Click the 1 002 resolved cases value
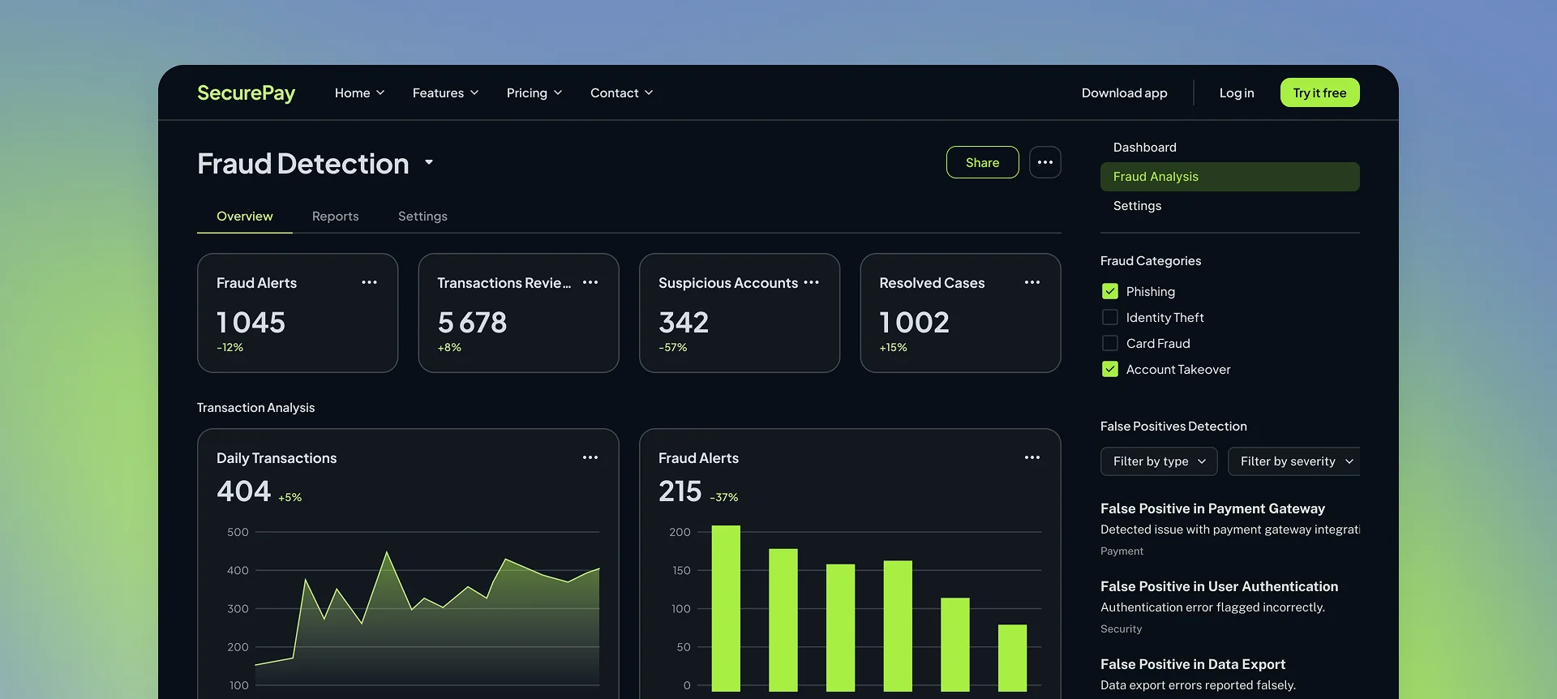 pos(914,323)
